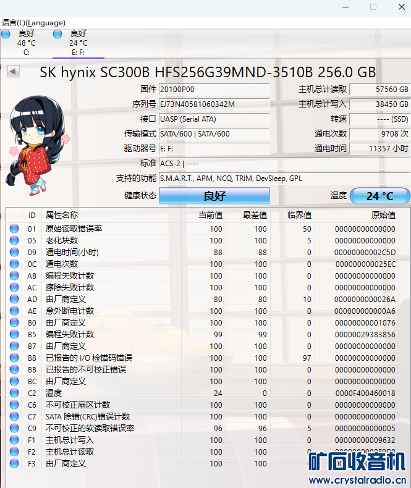411x488 pixels.
Task: Click status circle for ID C6 不可校正扇区计数
Action: tap(14, 405)
